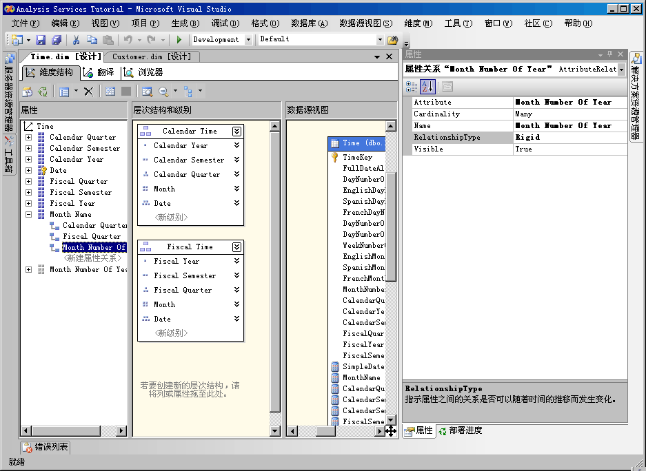Click the Cut scissors icon
Viewport: 646px width, 471px height.
point(77,40)
